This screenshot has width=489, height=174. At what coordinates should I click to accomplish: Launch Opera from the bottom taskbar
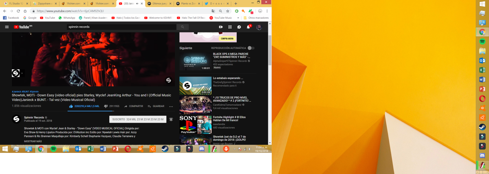(x=128, y=149)
